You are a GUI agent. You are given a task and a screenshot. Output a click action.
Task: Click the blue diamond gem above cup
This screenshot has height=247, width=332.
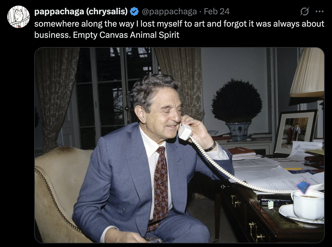pyautogui.click(x=304, y=187)
